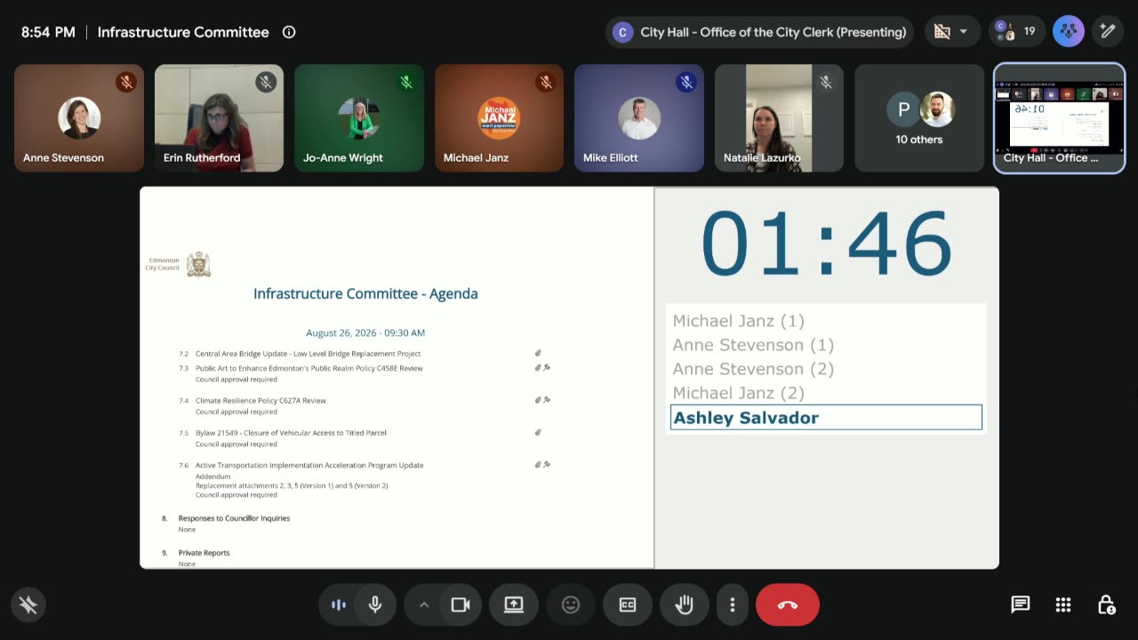Expand the layout dropdown beside presenter name
Image resolution: width=1138 pixels, height=640 pixels.
pos(950,32)
